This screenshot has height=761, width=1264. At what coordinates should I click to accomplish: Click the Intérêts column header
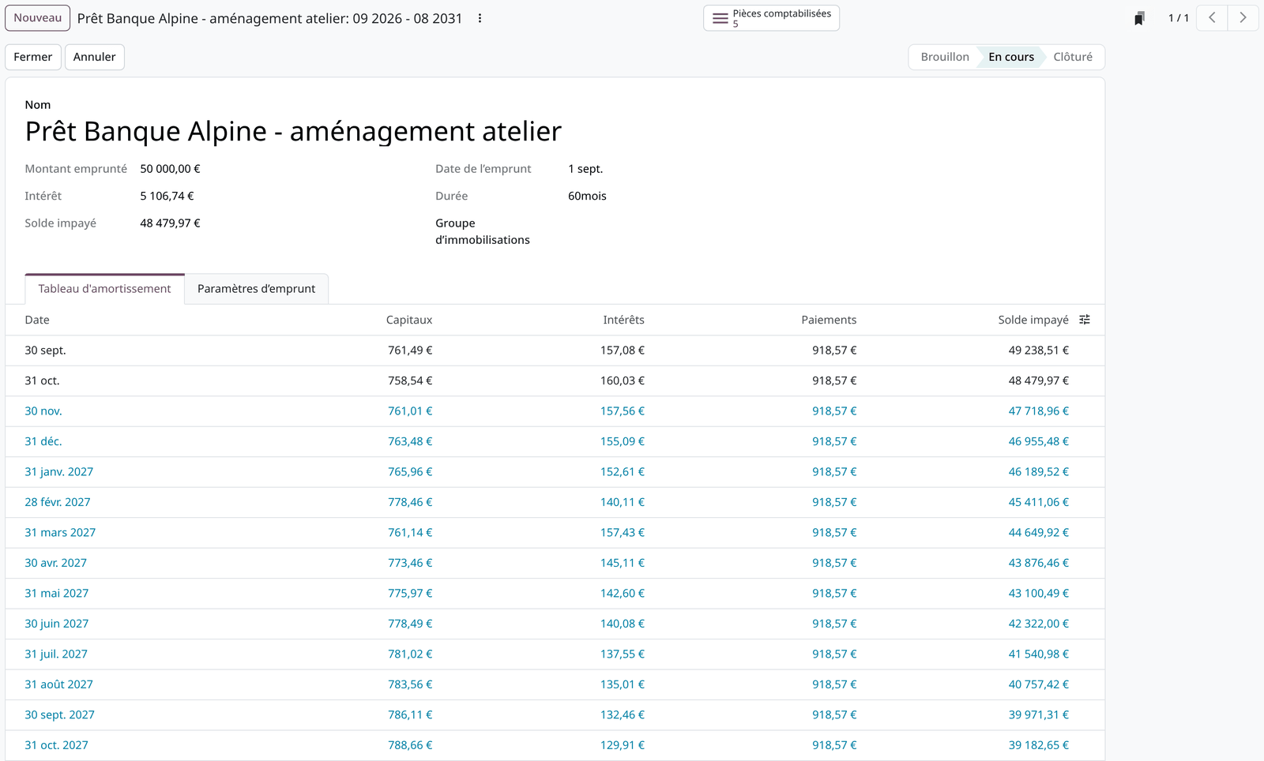(x=623, y=320)
